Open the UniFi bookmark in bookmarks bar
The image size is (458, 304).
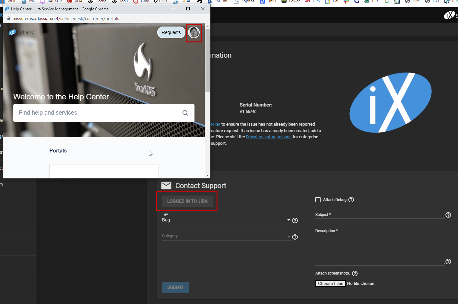click(x=268, y=1)
